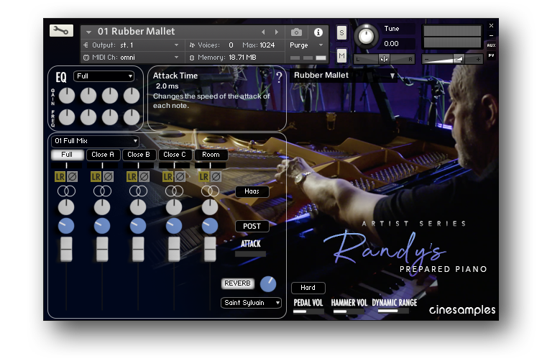
Task: Adjust the Tune knob
Action: pyautogui.click(x=366, y=36)
